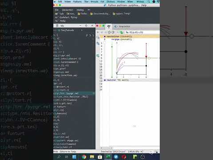Click the green spreadsheet app icon on the taskbar
213x160 pixels.
(108, 157)
